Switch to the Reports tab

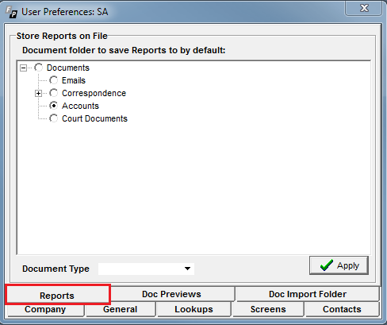click(x=57, y=295)
